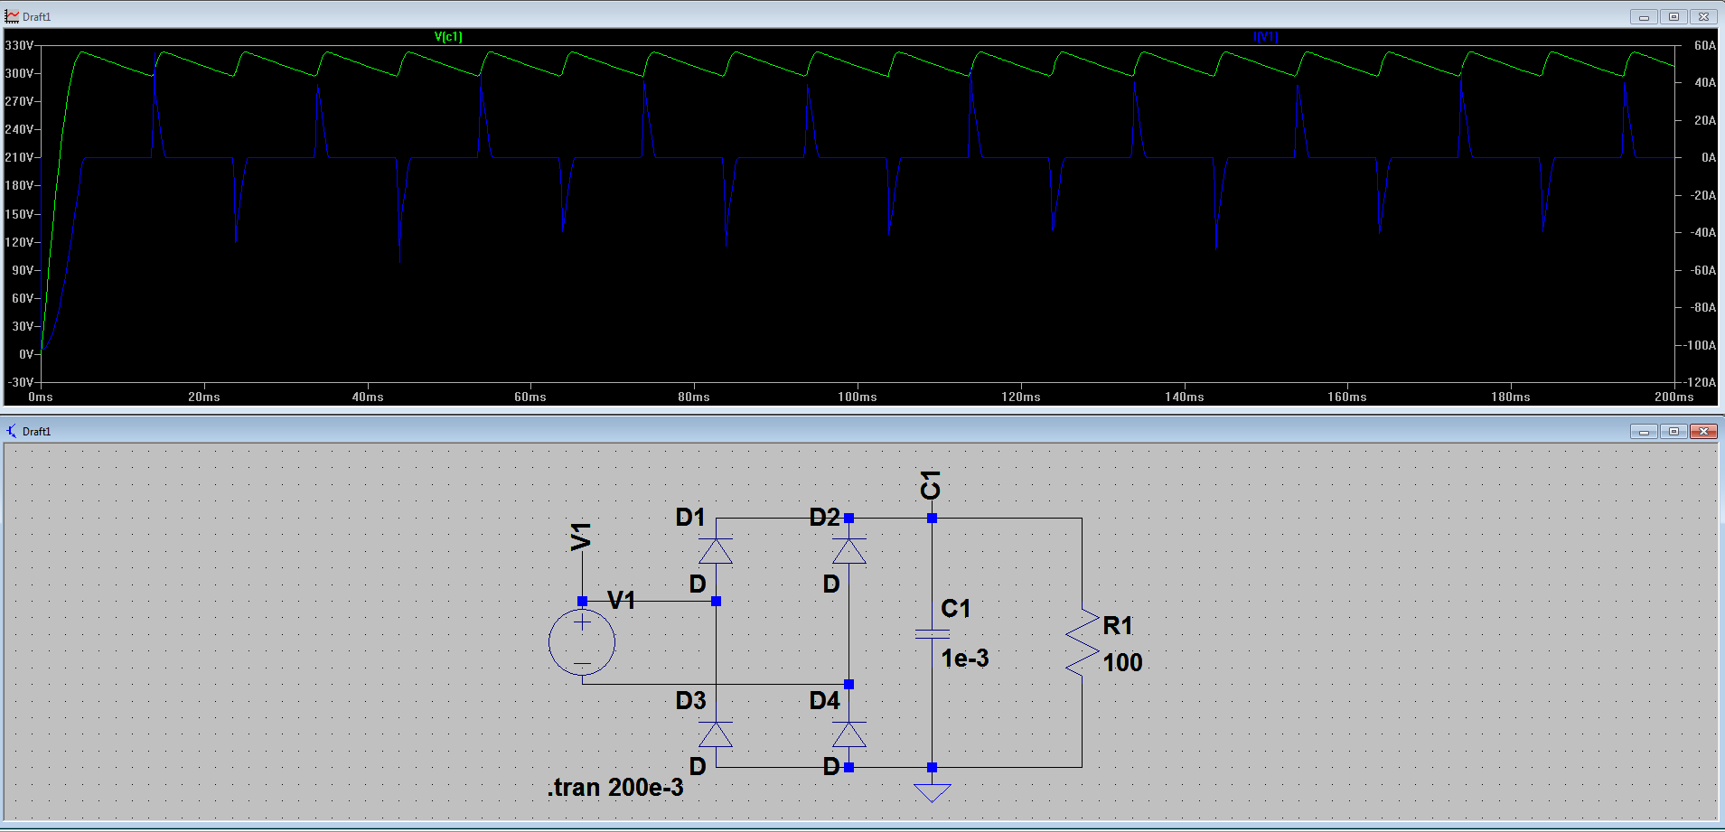
Task: Maximize the schematic window
Action: 1673,431
